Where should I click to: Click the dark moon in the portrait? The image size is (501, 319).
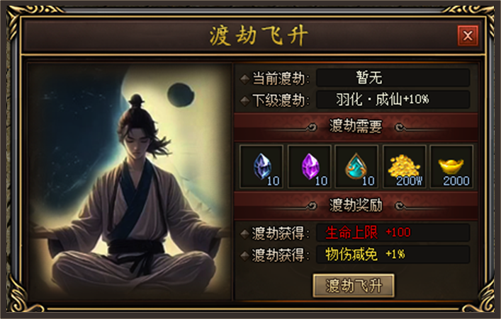[x=181, y=95]
